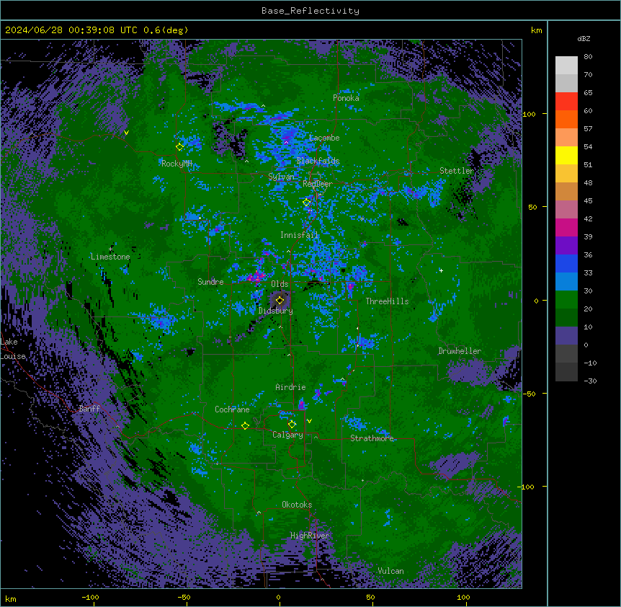
Task: Click the Drumheller town label
Action: [460, 351]
